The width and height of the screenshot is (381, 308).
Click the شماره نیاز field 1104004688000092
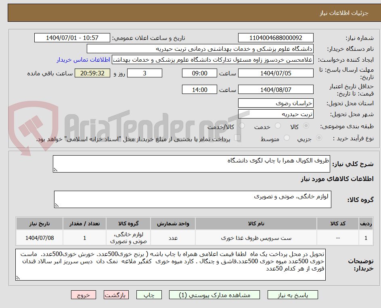(x=276, y=38)
